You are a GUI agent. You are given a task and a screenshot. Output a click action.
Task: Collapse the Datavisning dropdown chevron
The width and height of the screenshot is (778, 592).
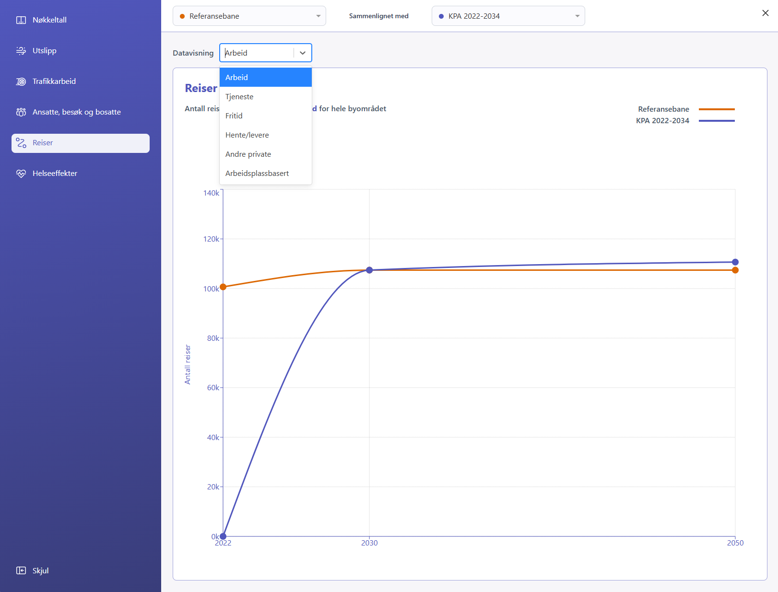tap(303, 53)
